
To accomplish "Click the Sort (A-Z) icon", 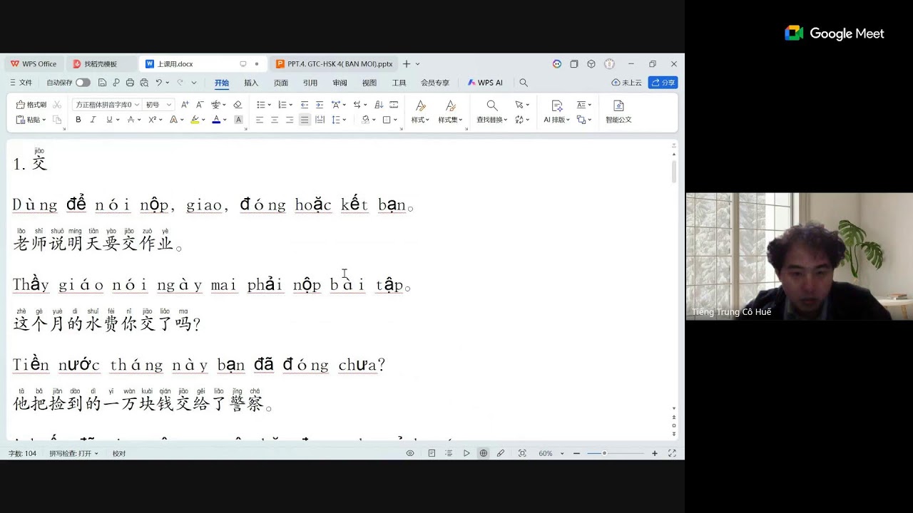I will [379, 105].
